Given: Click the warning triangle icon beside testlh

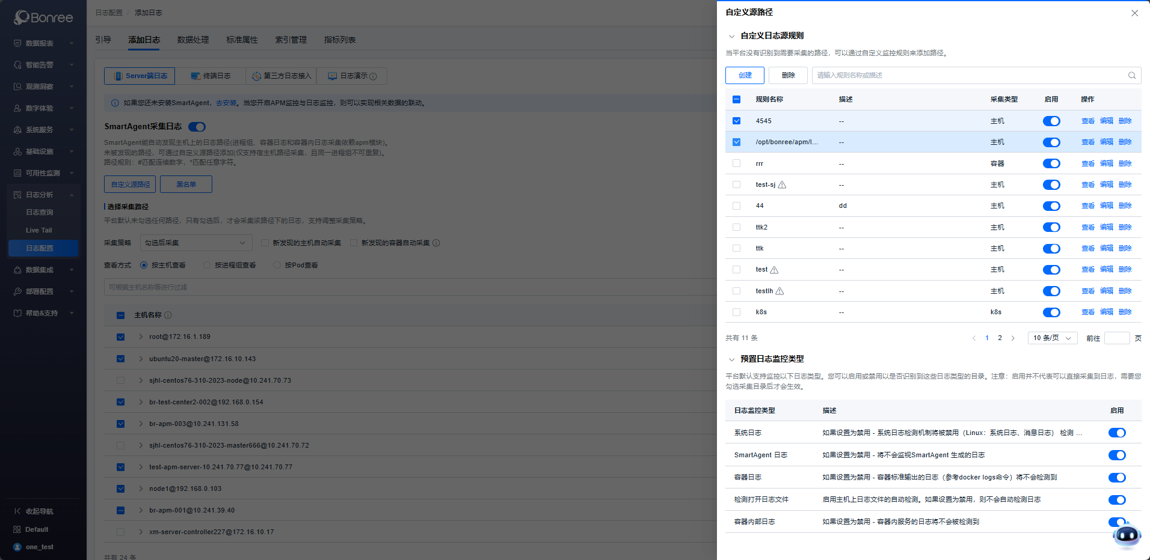Looking at the screenshot, I should [780, 291].
